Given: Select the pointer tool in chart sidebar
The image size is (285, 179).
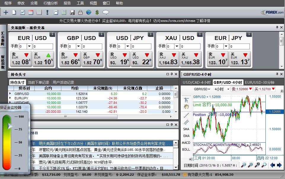Looking at the screenshot, I should pos(186,100).
